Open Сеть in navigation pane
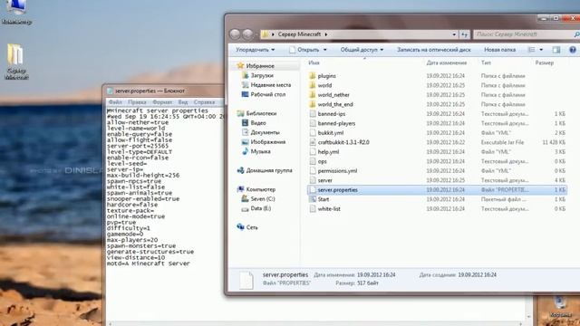 coord(252,227)
